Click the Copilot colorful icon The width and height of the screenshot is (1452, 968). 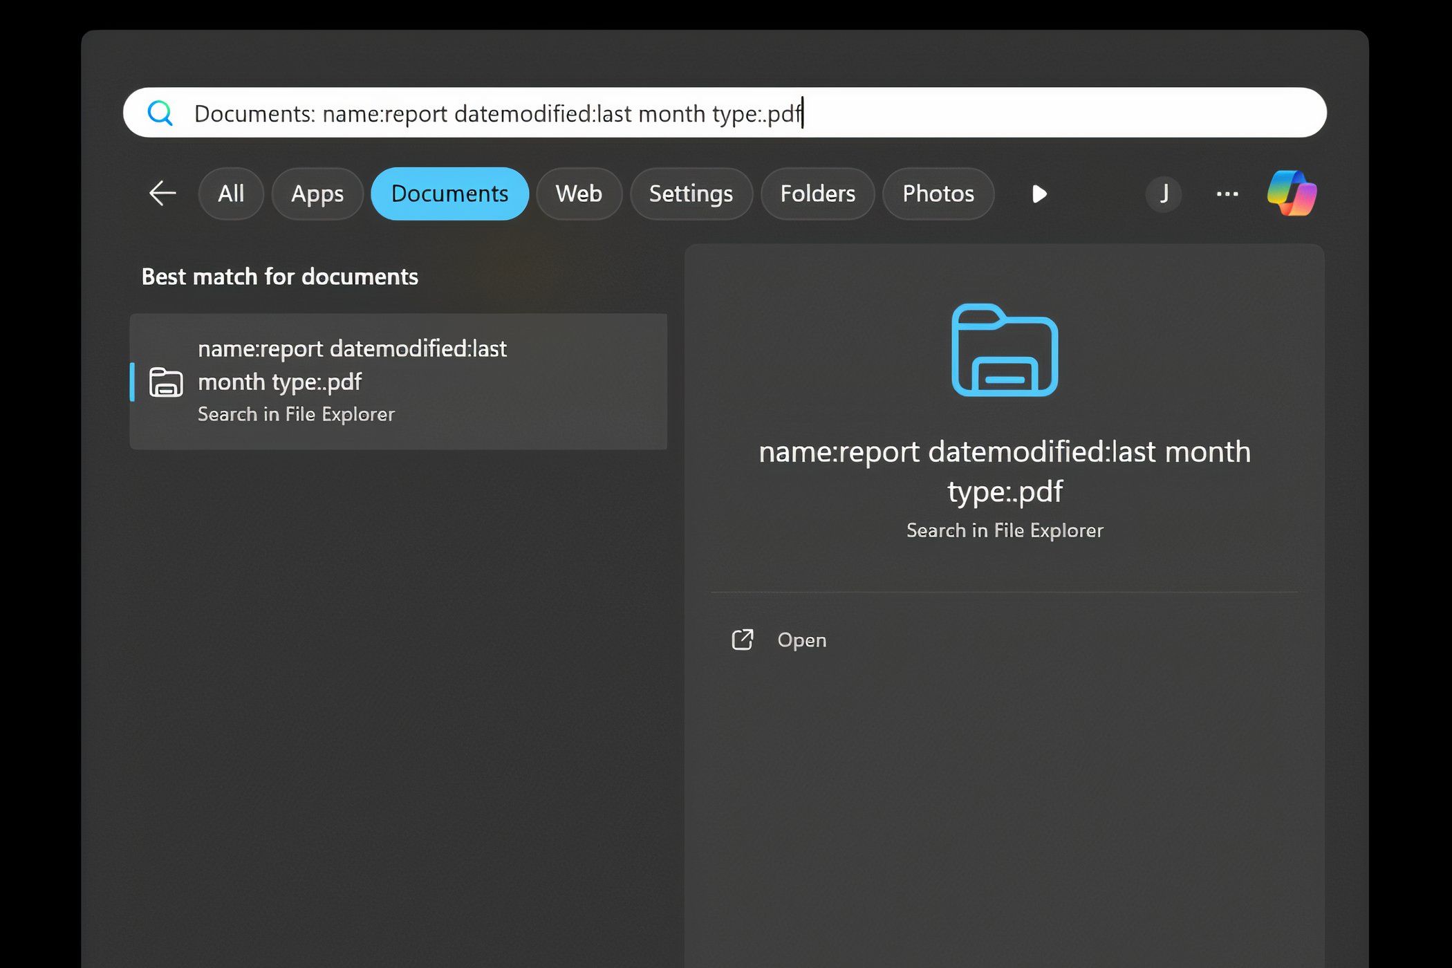(x=1292, y=194)
